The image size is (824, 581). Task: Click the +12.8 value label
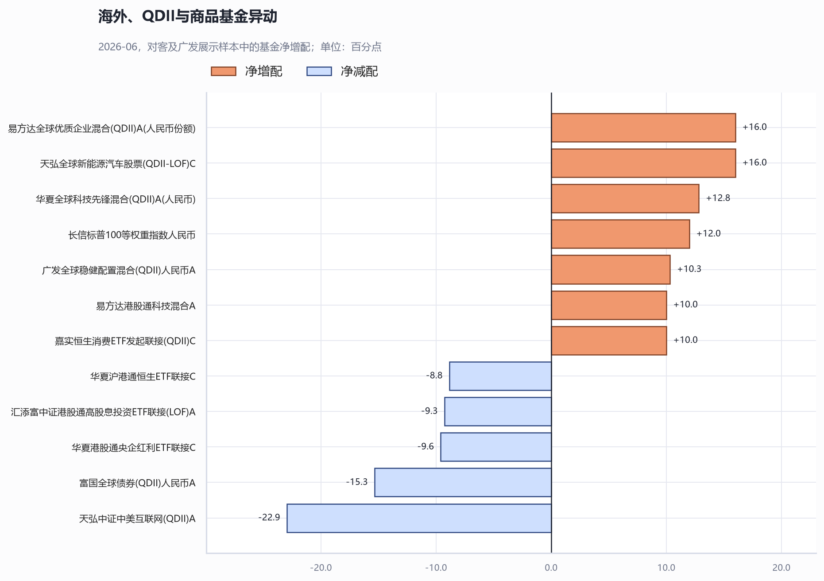[x=718, y=198]
